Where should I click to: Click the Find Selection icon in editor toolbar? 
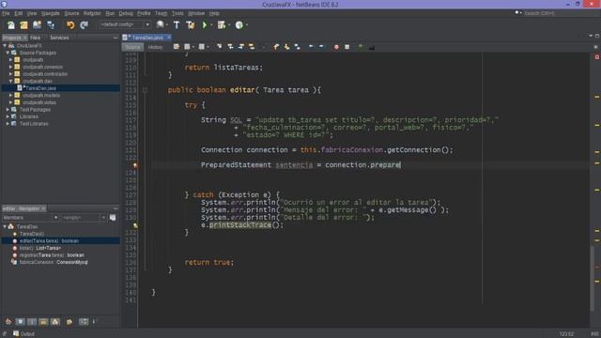coord(219,47)
